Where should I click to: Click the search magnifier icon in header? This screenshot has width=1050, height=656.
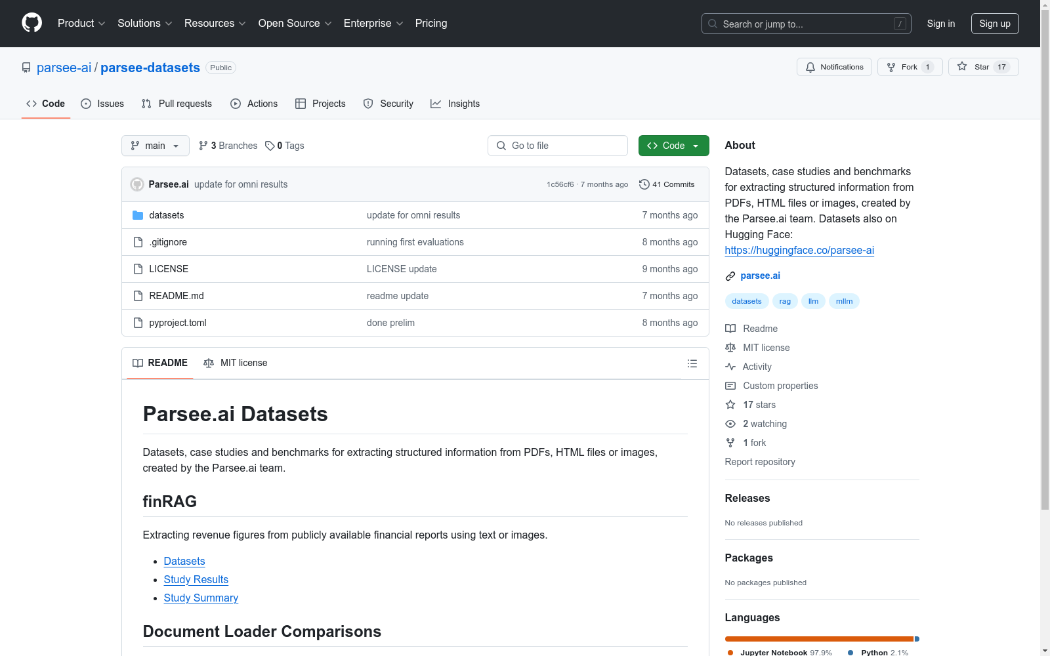pyautogui.click(x=713, y=24)
